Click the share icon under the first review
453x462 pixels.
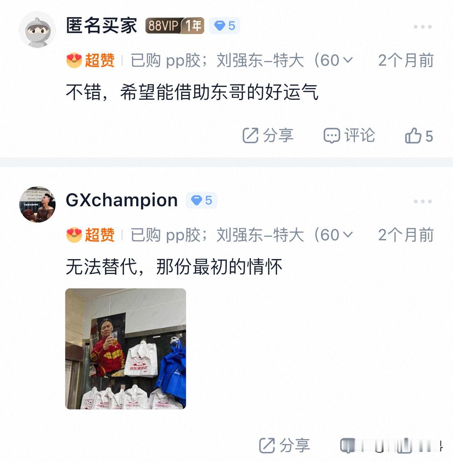[250, 135]
